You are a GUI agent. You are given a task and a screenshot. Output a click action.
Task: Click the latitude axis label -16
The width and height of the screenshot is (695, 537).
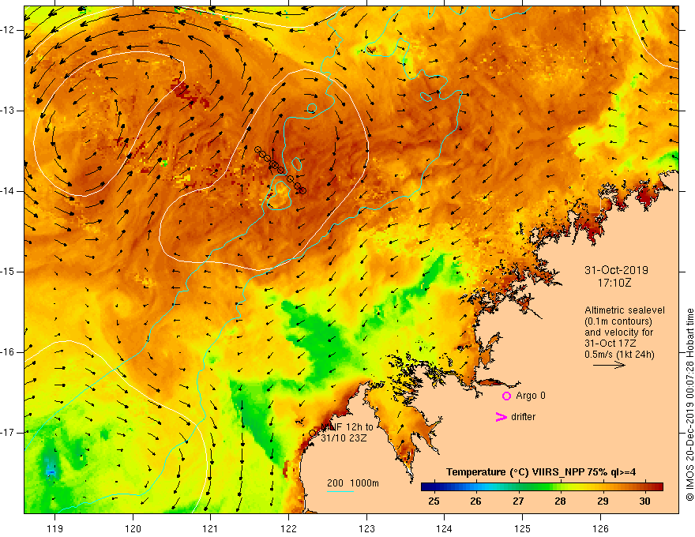pyautogui.click(x=8, y=352)
